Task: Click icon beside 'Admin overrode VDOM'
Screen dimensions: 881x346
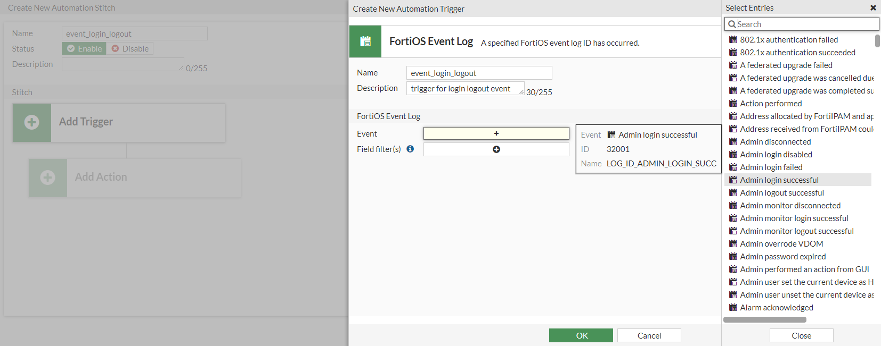Action: 733,243
